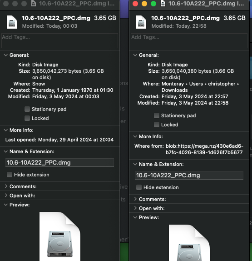Expand the Open with section in right window
This screenshot has height=261, width=252.
pos(135,208)
